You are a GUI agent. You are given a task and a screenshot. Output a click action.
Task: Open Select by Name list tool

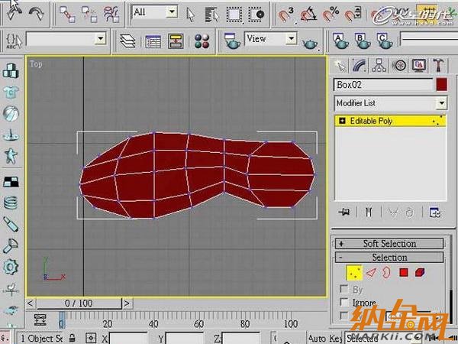[211, 15]
